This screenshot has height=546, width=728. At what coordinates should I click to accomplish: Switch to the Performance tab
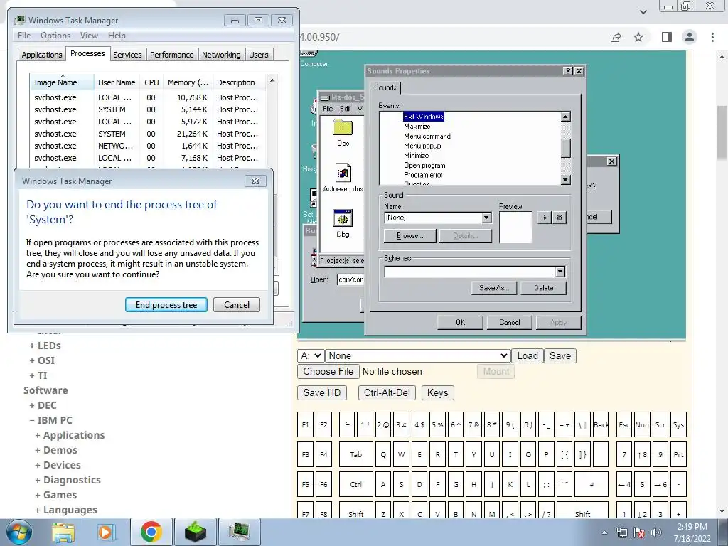point(172,55)
